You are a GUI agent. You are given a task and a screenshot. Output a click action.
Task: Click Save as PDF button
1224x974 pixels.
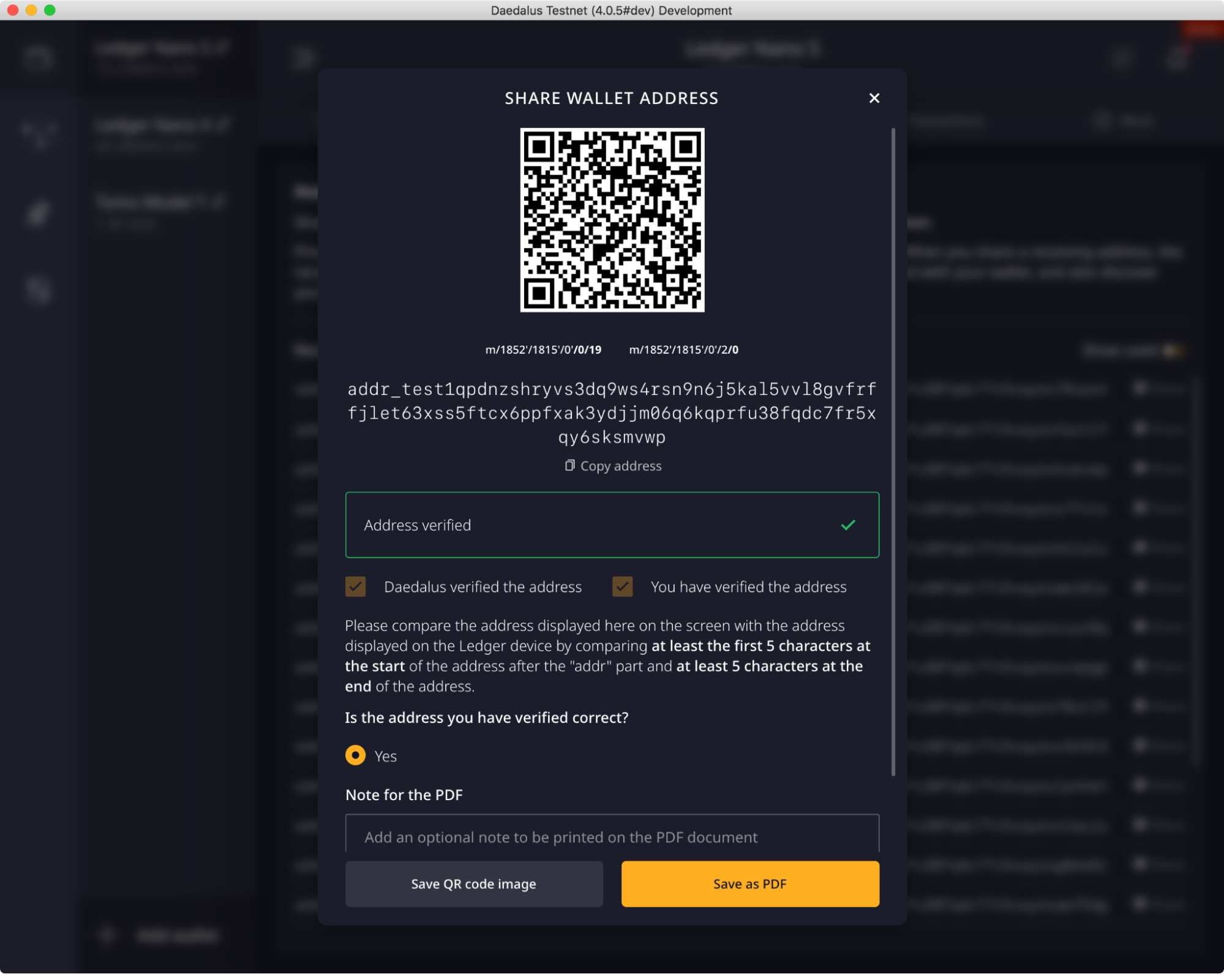point(750,884)
